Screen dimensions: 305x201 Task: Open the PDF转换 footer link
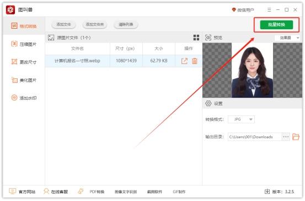tap(97, 192)
